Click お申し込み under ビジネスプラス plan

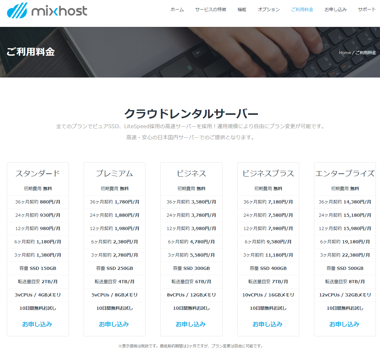pos(268,324)
